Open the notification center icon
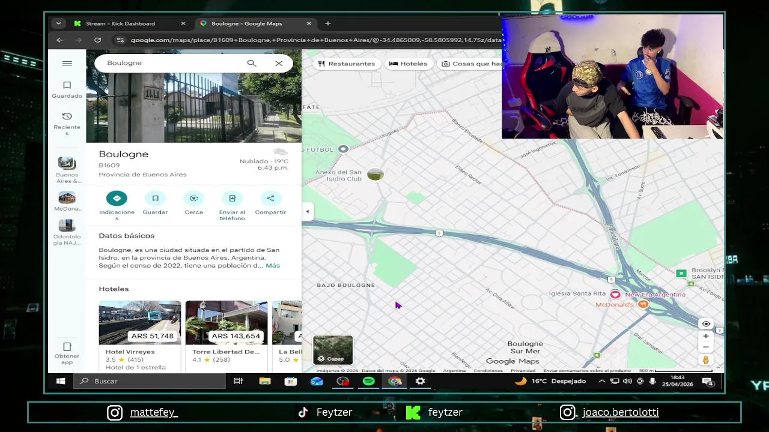769x432 pixels. click(x=708, y=382)
